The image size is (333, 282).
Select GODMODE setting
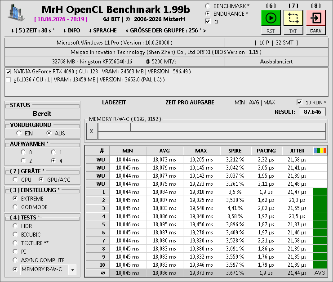15,207
